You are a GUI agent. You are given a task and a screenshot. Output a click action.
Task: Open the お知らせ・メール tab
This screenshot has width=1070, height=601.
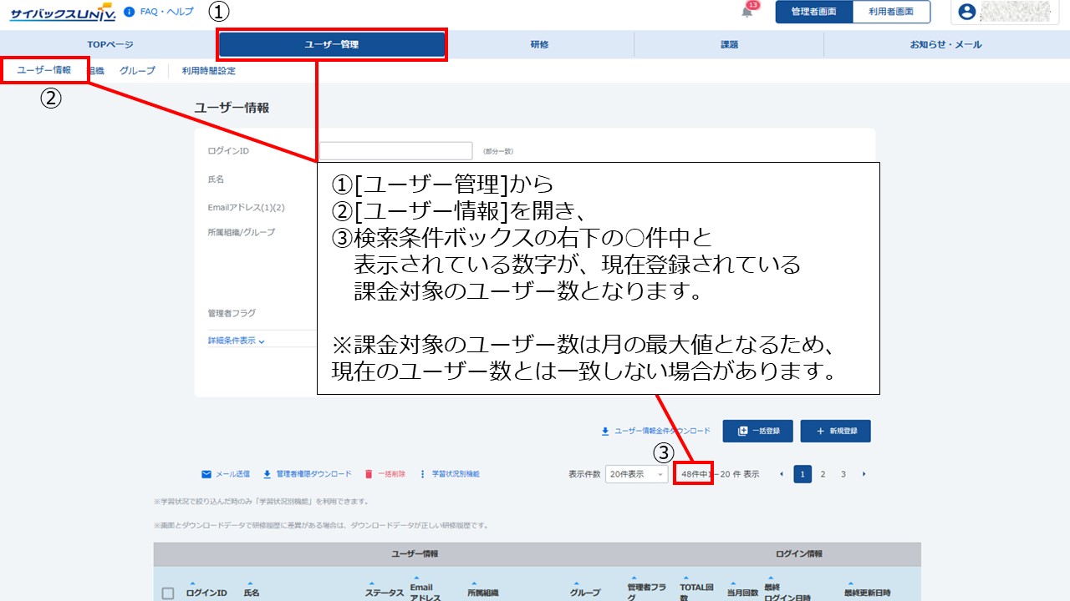coord(945,44)
